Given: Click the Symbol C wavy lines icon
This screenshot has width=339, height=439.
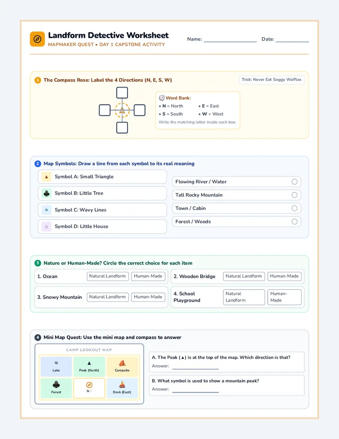Looking at the screenshot, I should pyautogui.click(x=47, y=210).
